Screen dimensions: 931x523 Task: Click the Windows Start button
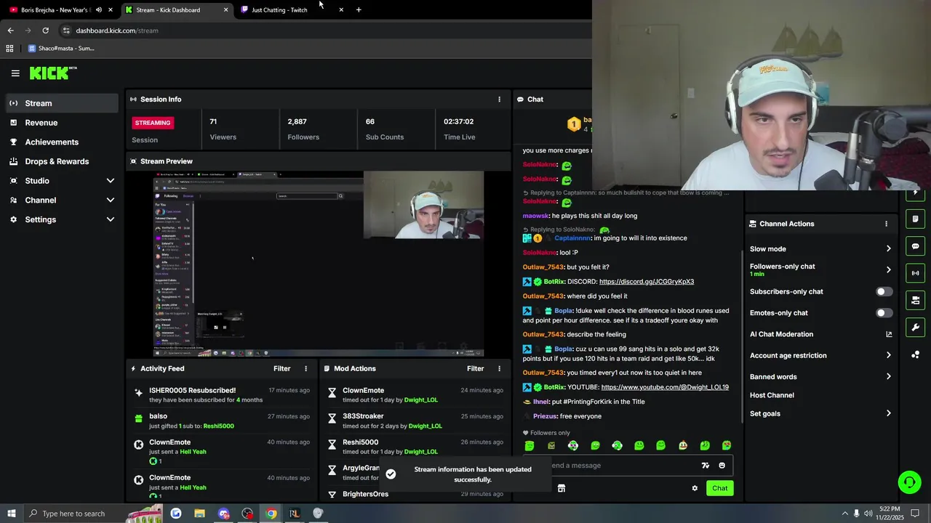coord(12,514)
